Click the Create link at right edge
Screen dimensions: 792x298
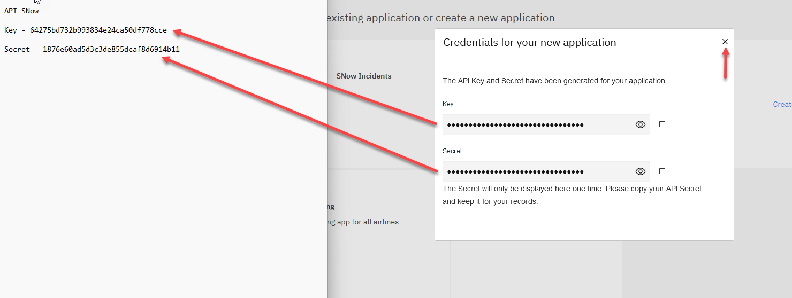tap(782, 104)
